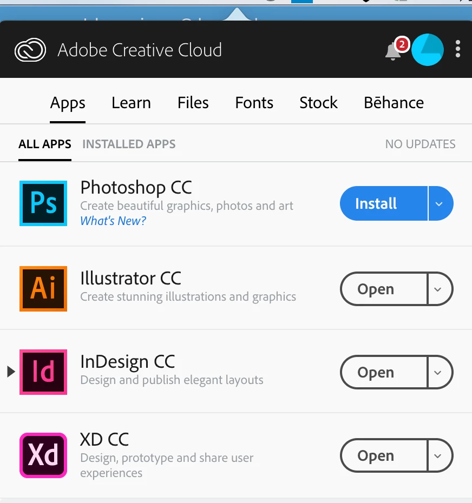Switch to the Behance tab
The image size is (472, 503).
point(394,103)
